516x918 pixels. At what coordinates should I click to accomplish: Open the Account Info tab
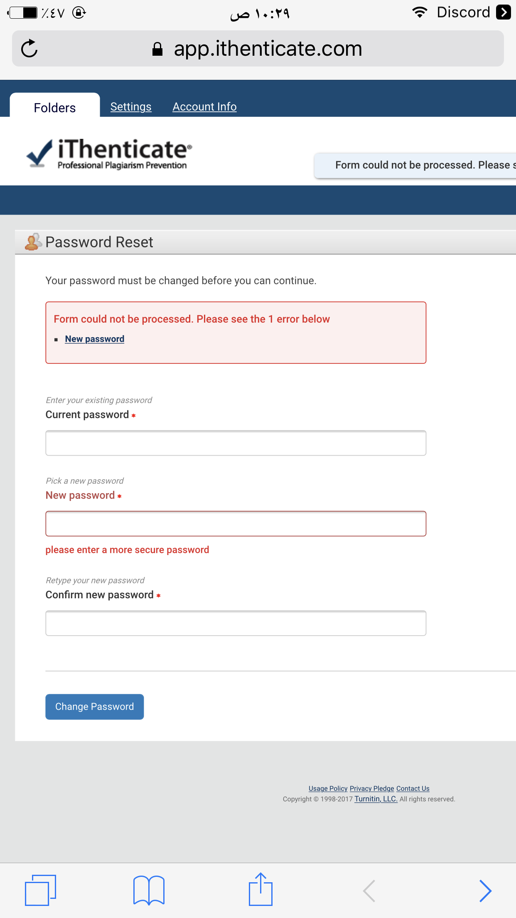204,107
